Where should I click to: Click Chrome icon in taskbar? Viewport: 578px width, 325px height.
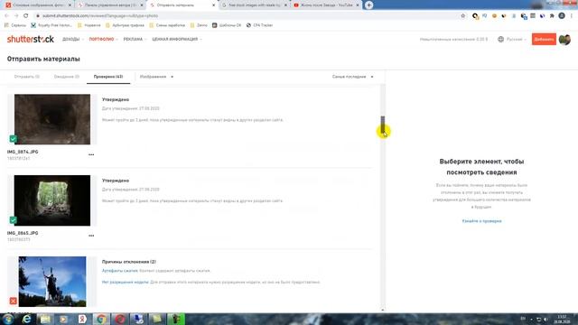click(x=101, y=319)
